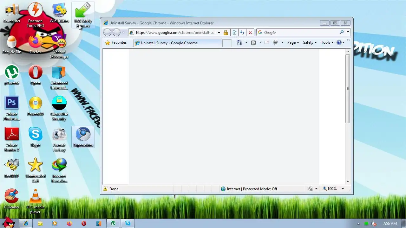Open the zoom level dropdown arrow
The width and height of the screenshot is (406, 228).
pos(343,189)
